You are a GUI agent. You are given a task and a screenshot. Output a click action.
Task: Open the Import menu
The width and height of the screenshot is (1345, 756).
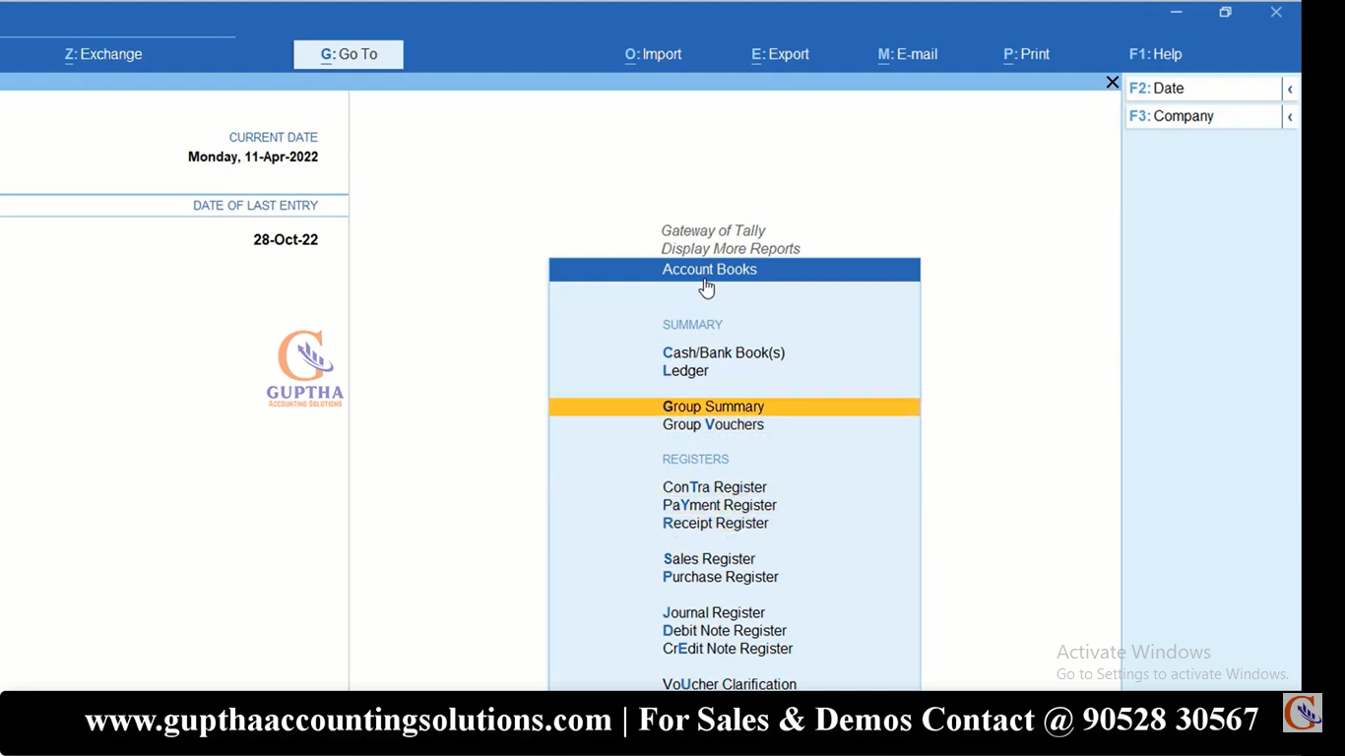click(653, 54)
